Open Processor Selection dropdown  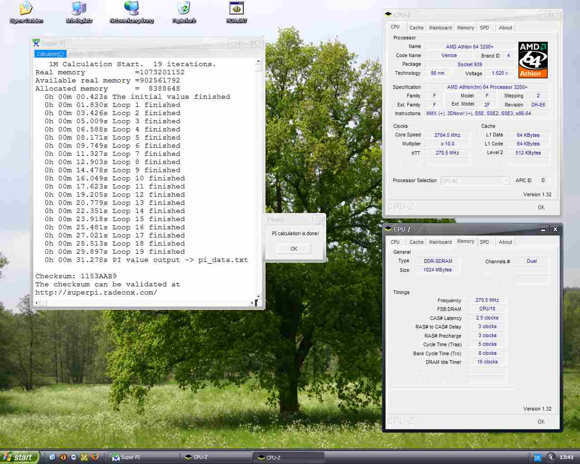tap(475, 181)
